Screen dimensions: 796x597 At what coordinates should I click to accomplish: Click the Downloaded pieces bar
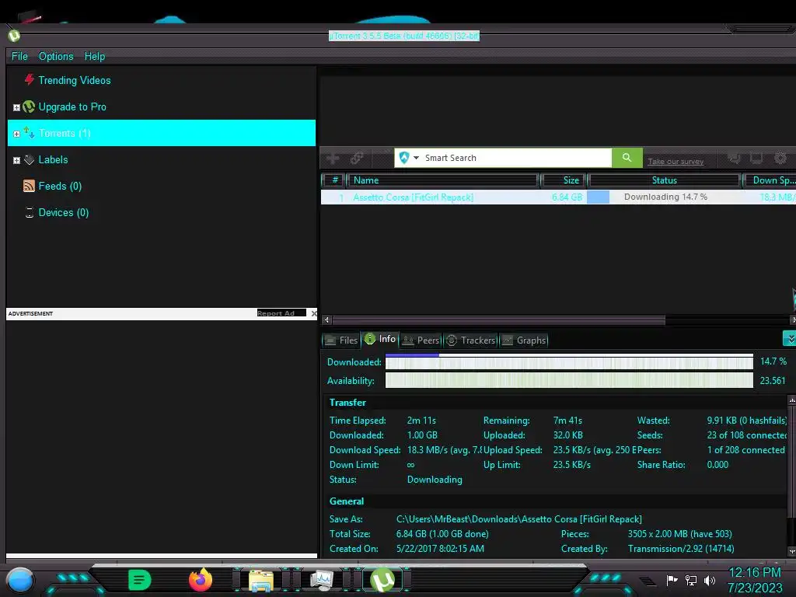point(569,362)
